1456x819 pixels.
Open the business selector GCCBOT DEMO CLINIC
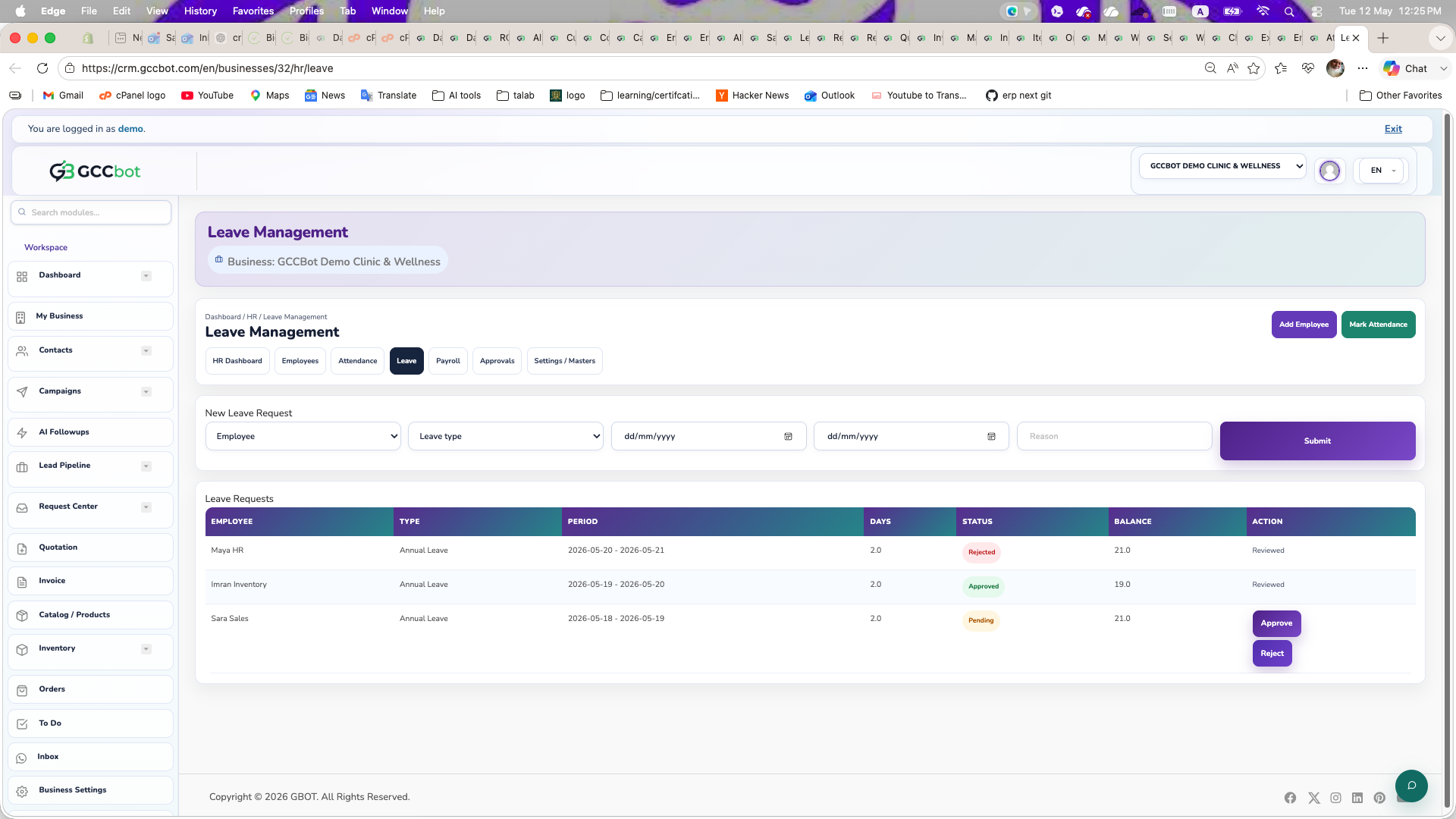(x=1222, y=166)
